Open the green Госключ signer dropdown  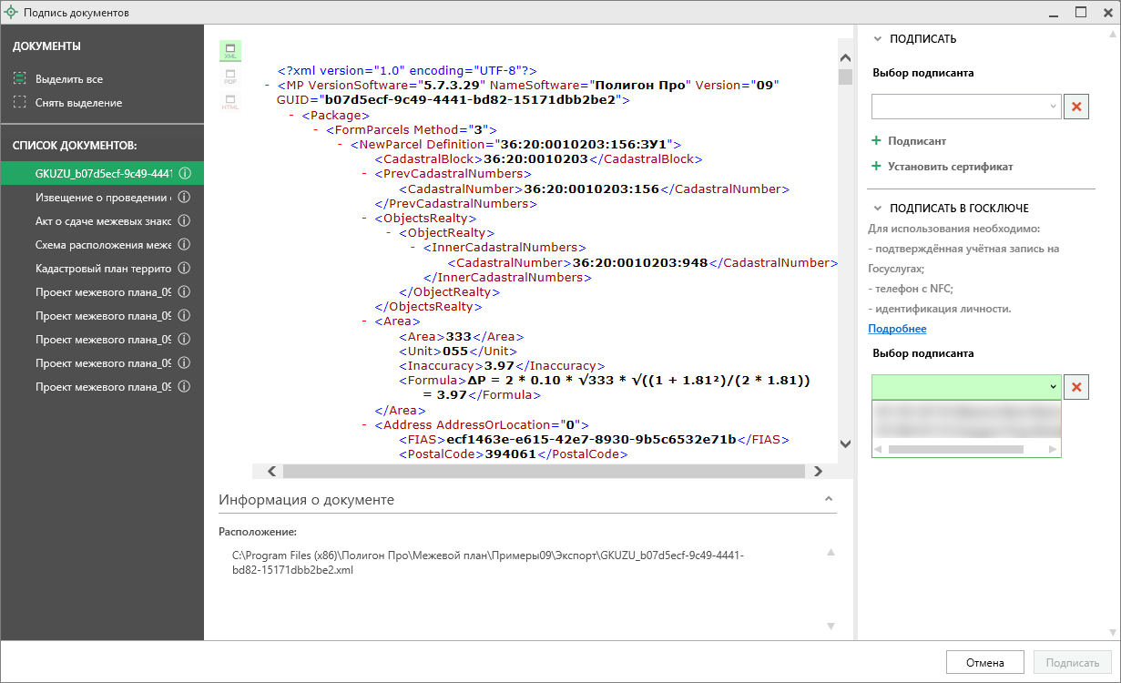pyautogui.click(x=966, y=387)
